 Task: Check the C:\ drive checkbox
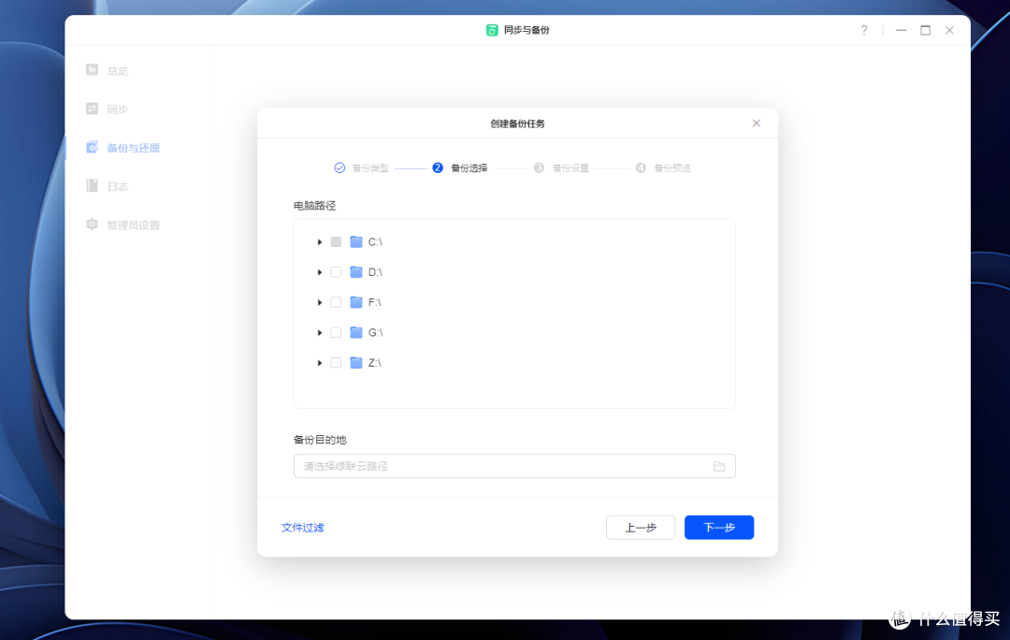point(338,240)
